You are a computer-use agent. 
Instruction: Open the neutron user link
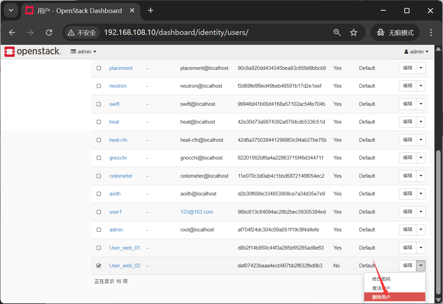point(118,86)
